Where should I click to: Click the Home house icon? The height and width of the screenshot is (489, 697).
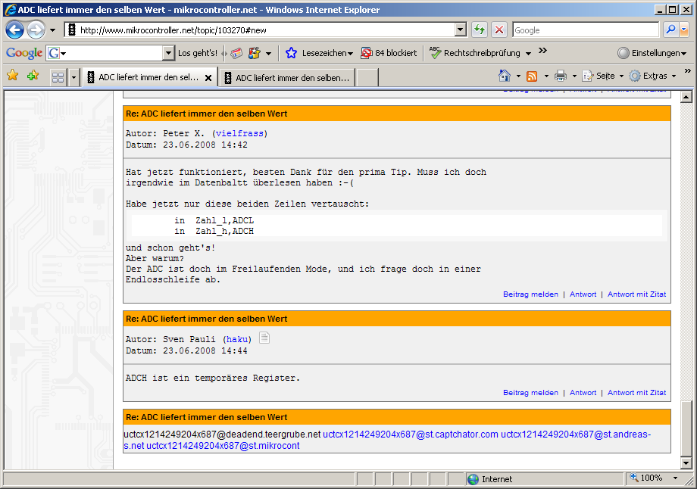point(505,76)
